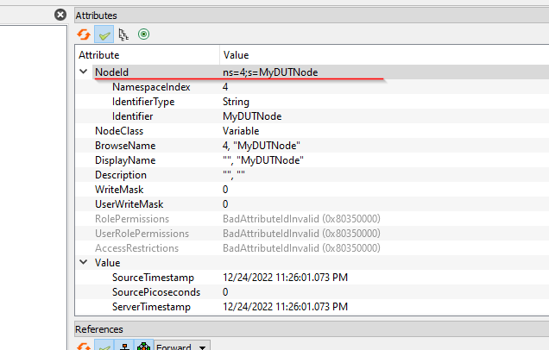Refresh references with orange arrows icon
Image resolution: width=549 pixels, height=350 pixels.
click(84, 347)
